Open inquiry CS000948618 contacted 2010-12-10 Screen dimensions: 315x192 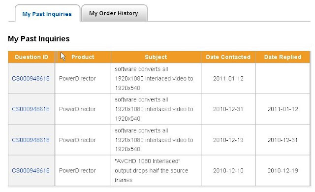pos(31,170)
